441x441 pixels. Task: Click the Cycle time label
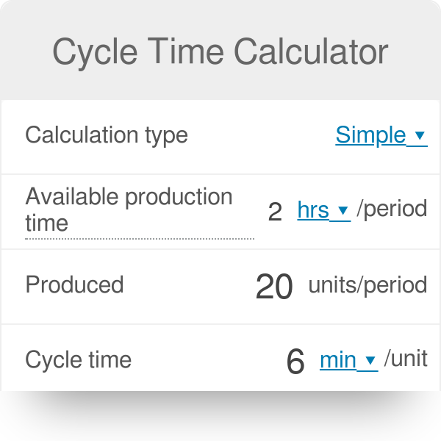(78, 359)
